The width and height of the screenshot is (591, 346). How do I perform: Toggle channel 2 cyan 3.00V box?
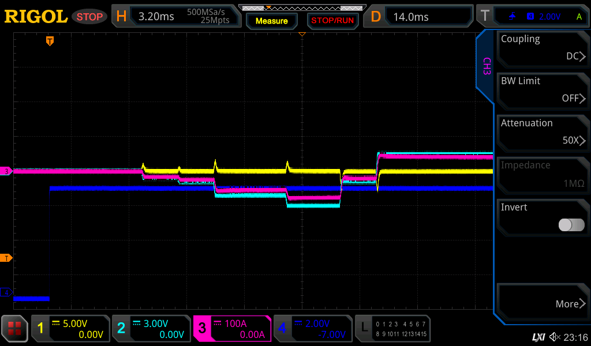pyautogui.click(x=151, y=329)
